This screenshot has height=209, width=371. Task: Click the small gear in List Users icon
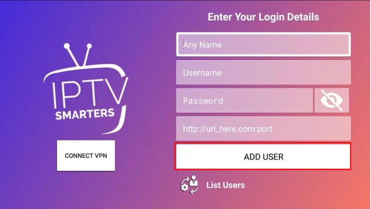[184, 187]
